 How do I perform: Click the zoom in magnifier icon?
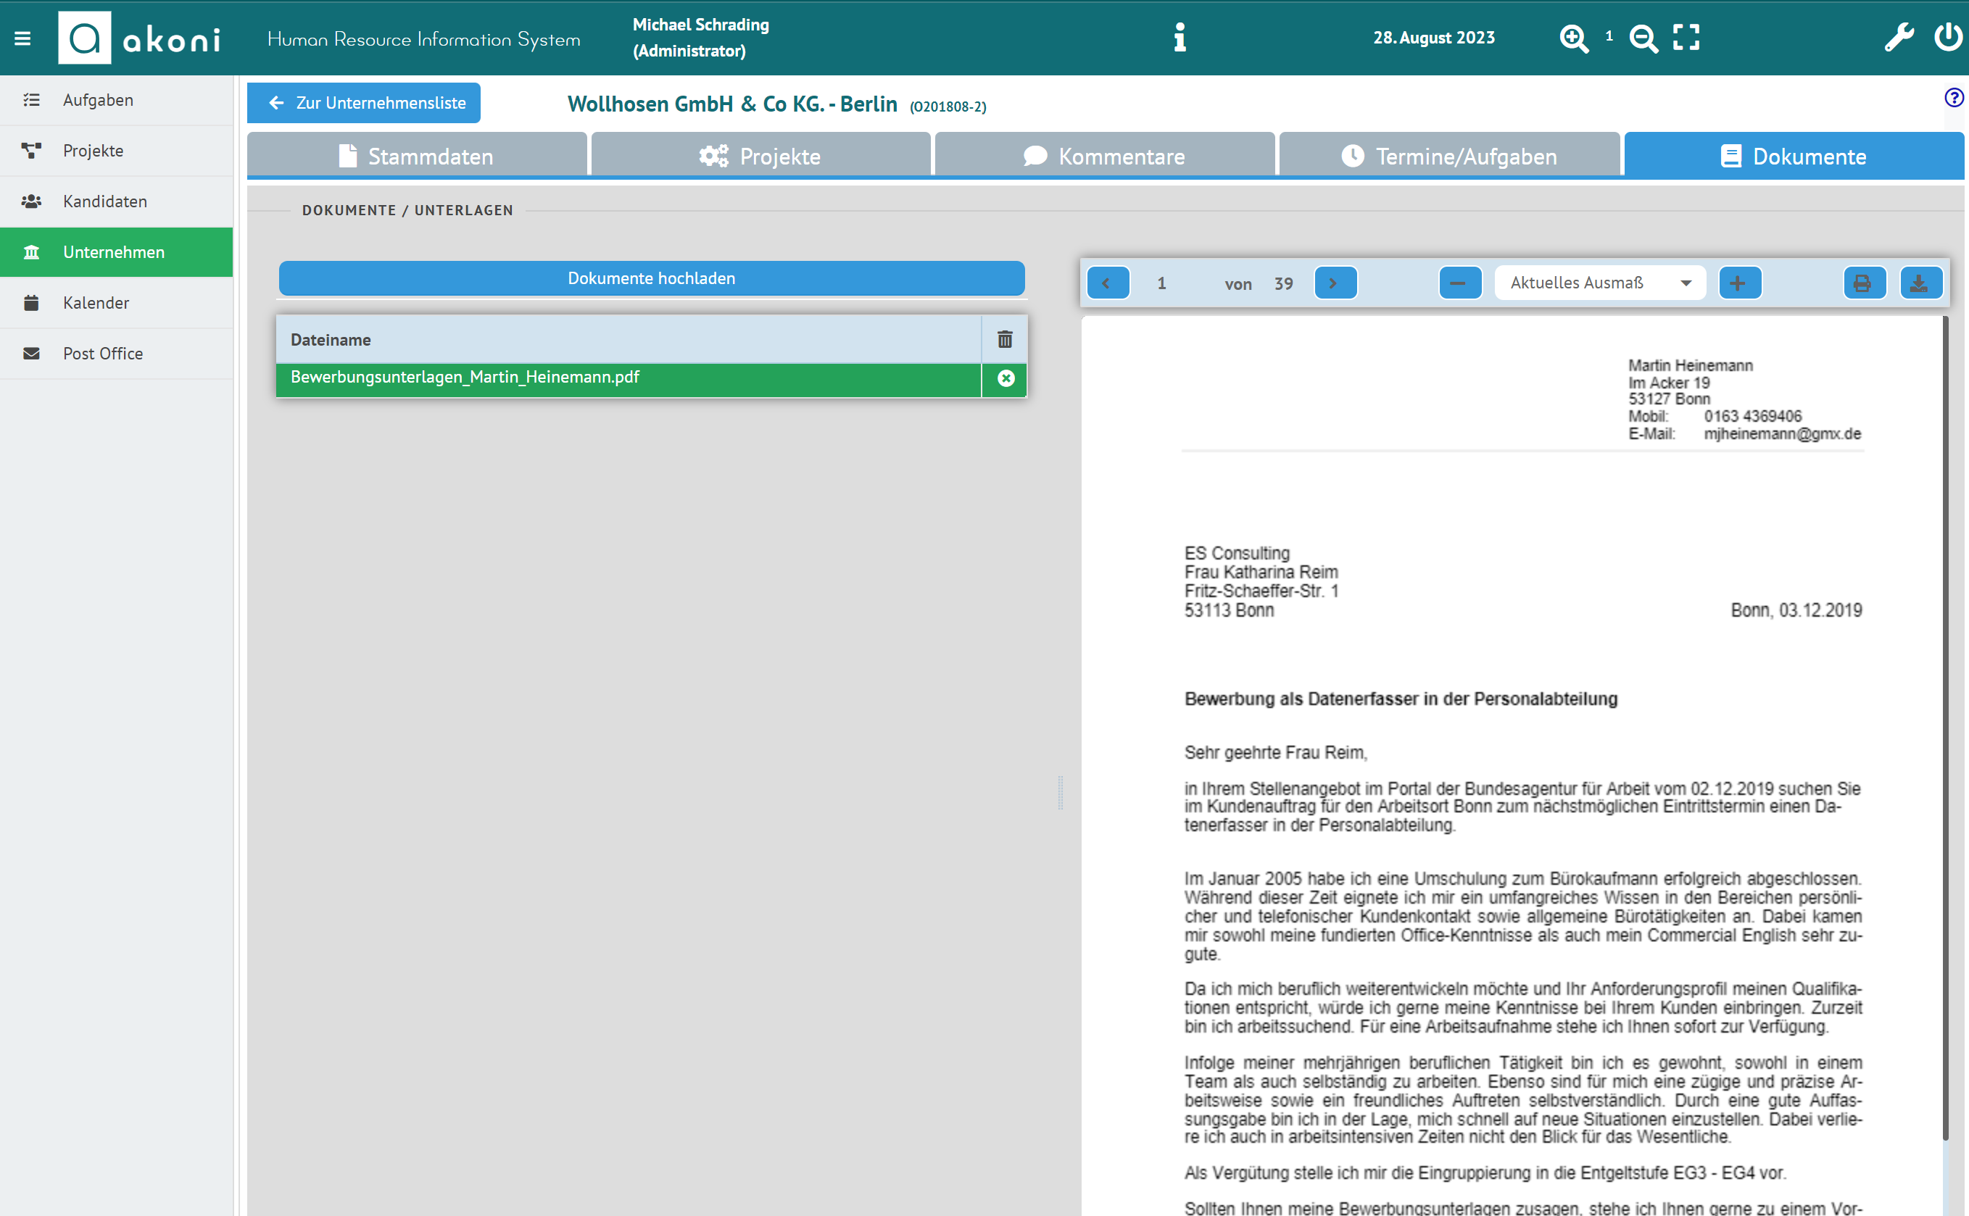pyautogui.click(x=1574, y=36)
